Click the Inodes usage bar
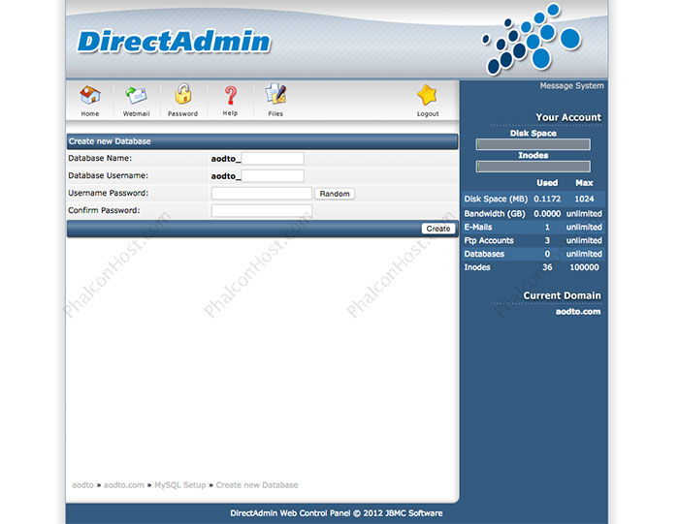Screen dimensions: 679x524 (533, 167)
